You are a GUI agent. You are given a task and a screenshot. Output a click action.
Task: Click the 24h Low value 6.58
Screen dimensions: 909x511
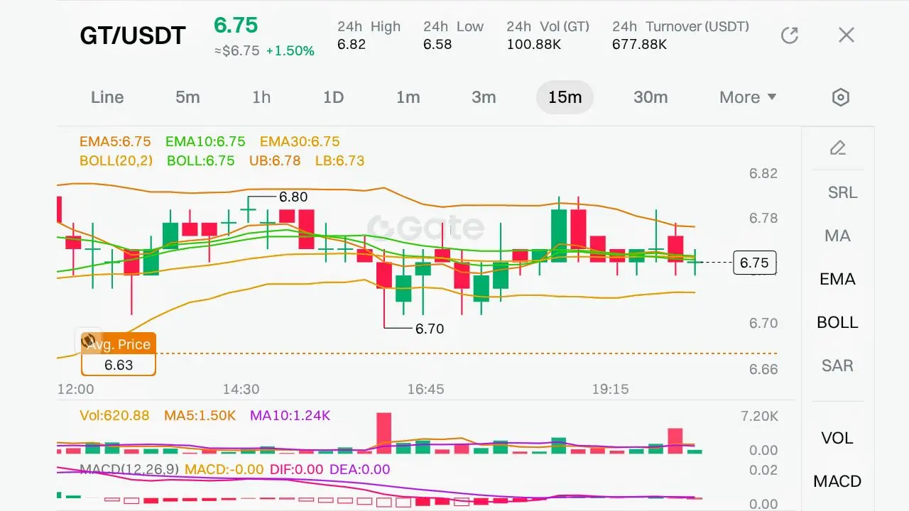438,44
